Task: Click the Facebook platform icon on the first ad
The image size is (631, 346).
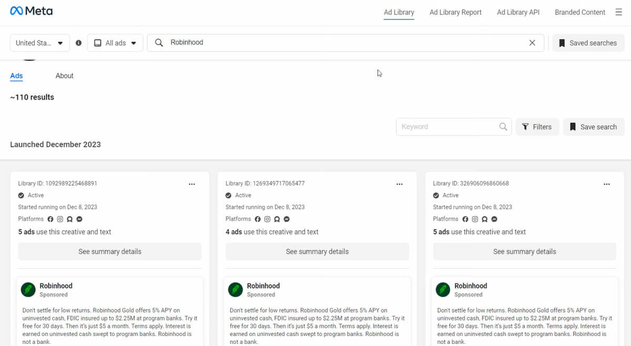Action: pos(50,219)
